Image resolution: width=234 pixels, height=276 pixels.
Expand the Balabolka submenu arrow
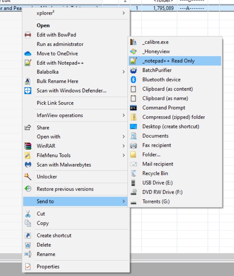[124, 72]
